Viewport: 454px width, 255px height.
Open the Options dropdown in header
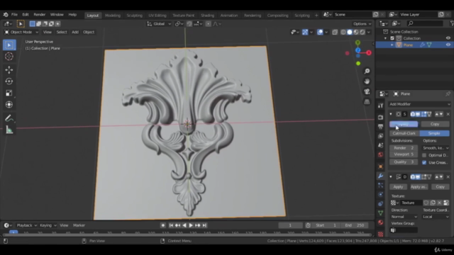pos(362,23)
